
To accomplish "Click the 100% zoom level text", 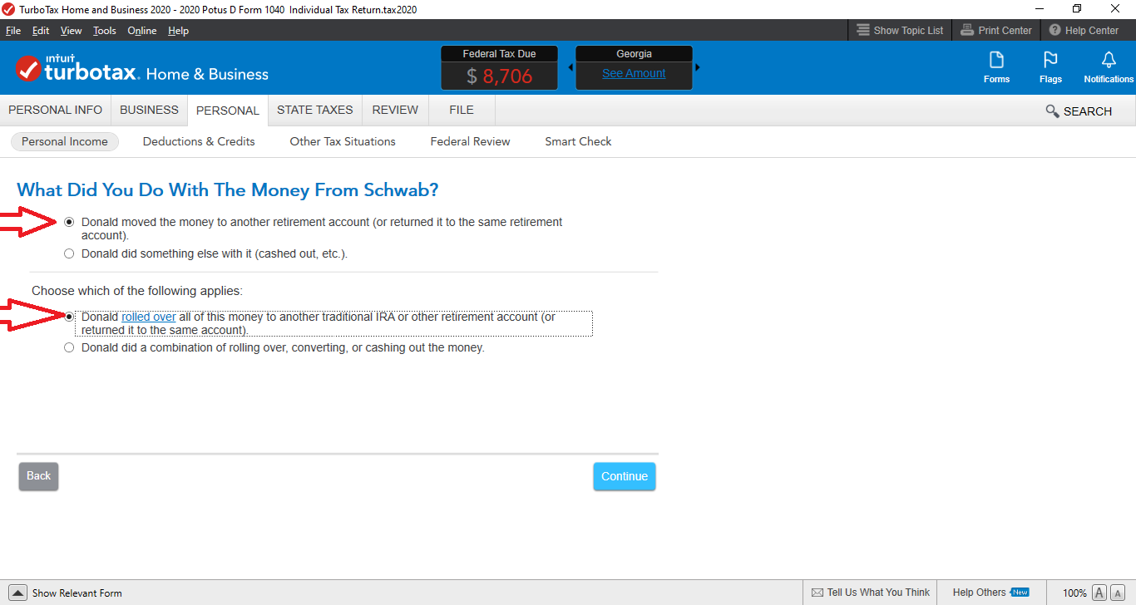I will coord(1074,593).
